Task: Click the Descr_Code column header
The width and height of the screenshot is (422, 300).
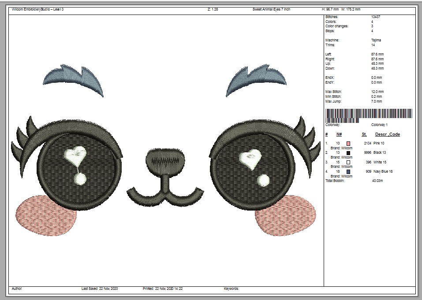Action: [387, 134]
